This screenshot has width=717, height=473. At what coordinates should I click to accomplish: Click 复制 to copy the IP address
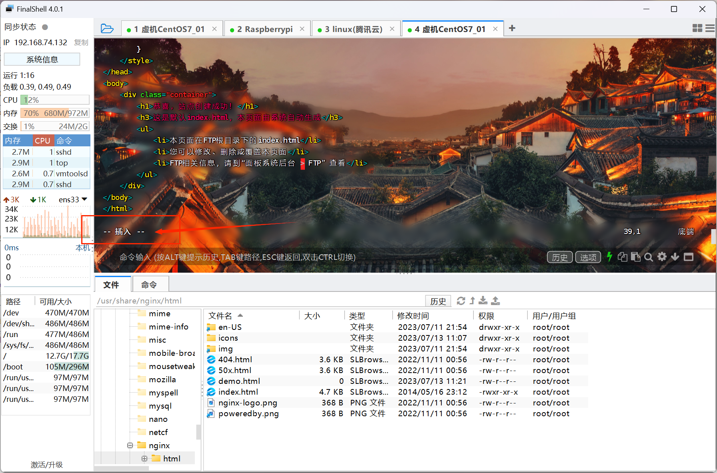click(x=81, y=42)
